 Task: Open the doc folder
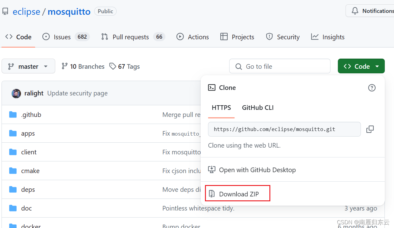click(x=26, y=208)
